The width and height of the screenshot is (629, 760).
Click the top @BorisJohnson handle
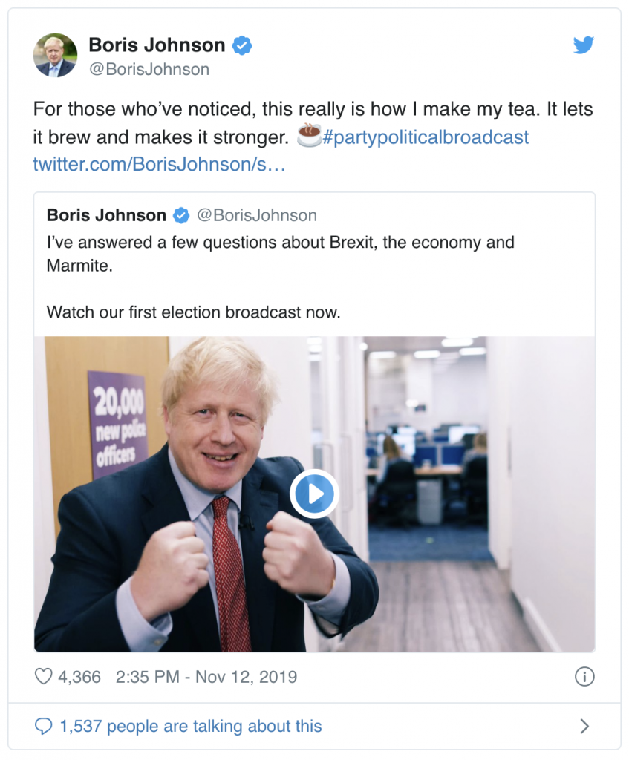[149, 69]
